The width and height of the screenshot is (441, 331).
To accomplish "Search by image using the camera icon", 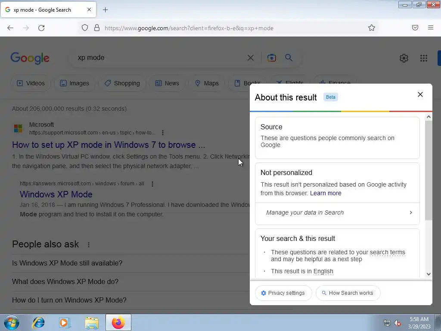I will 271,58.
